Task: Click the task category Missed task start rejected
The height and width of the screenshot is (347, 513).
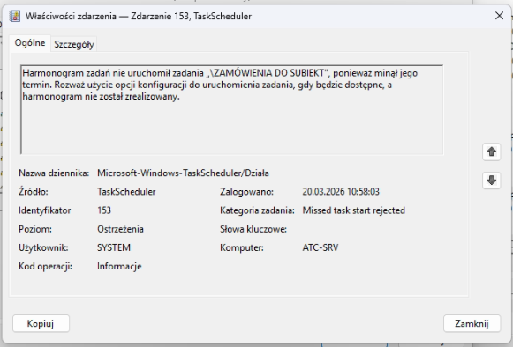Action: click(354, 210)
